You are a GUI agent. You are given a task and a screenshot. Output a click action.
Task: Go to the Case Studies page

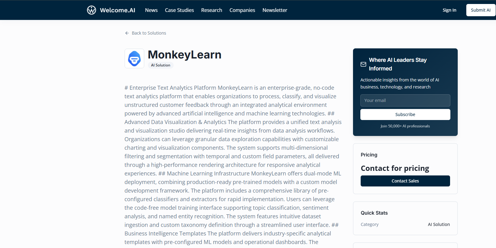[x=179, y=10]
